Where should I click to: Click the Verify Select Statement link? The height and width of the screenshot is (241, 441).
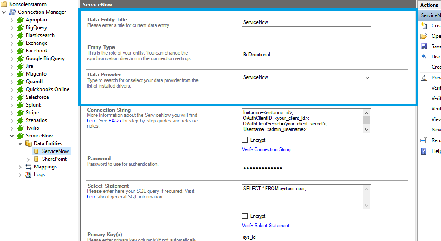tap(265, 226)
